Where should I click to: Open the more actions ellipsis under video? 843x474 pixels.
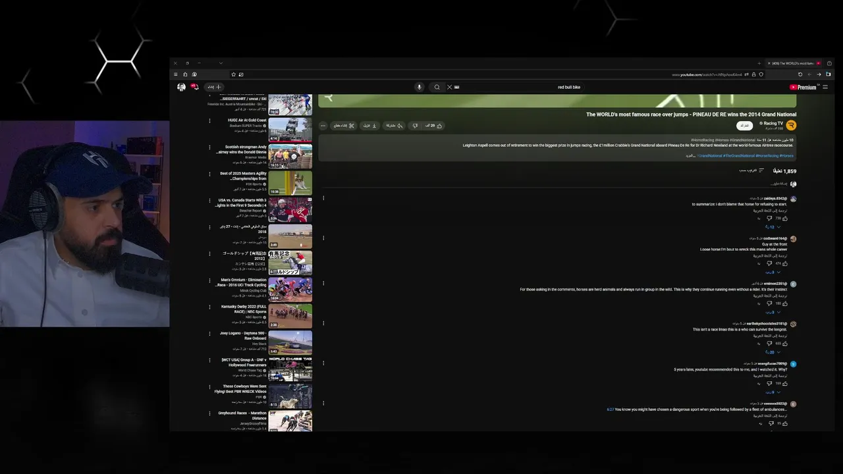coord(323,126)
